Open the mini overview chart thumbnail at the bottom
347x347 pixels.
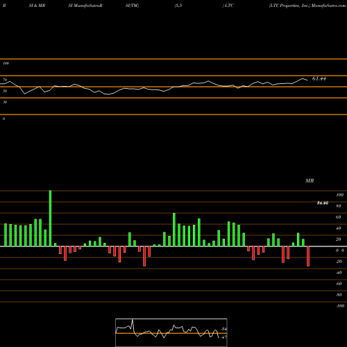(171, 332)
